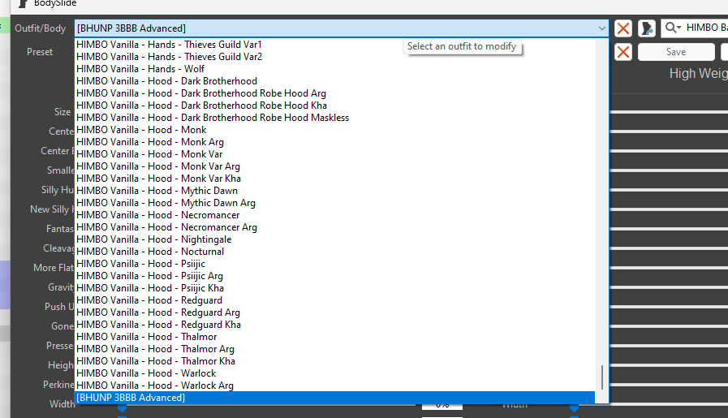This screenshot has height=418, width=728.
Task: Pick HIMBO Vanilla - Hood - Psiijic
Action: coord(334,264)
